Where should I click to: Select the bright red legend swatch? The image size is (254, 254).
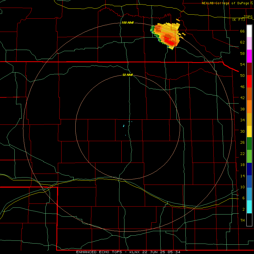[249, 81]
